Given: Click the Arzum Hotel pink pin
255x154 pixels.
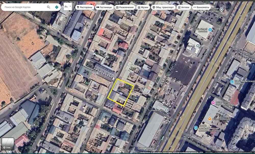Looking at the screenshot, I should pos(213,103).
